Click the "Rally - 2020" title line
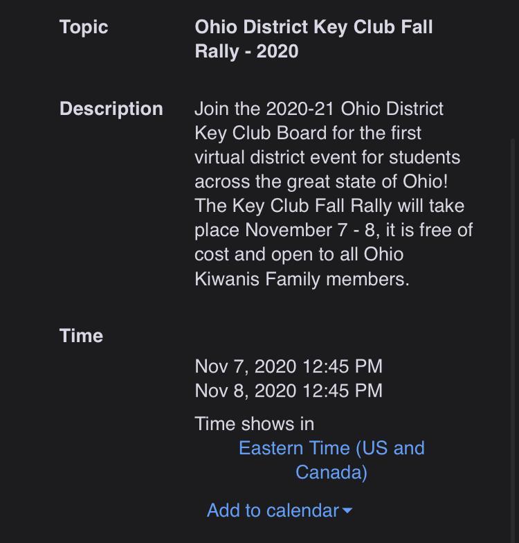This screenshot has width=519, height=543. (246, 51)
